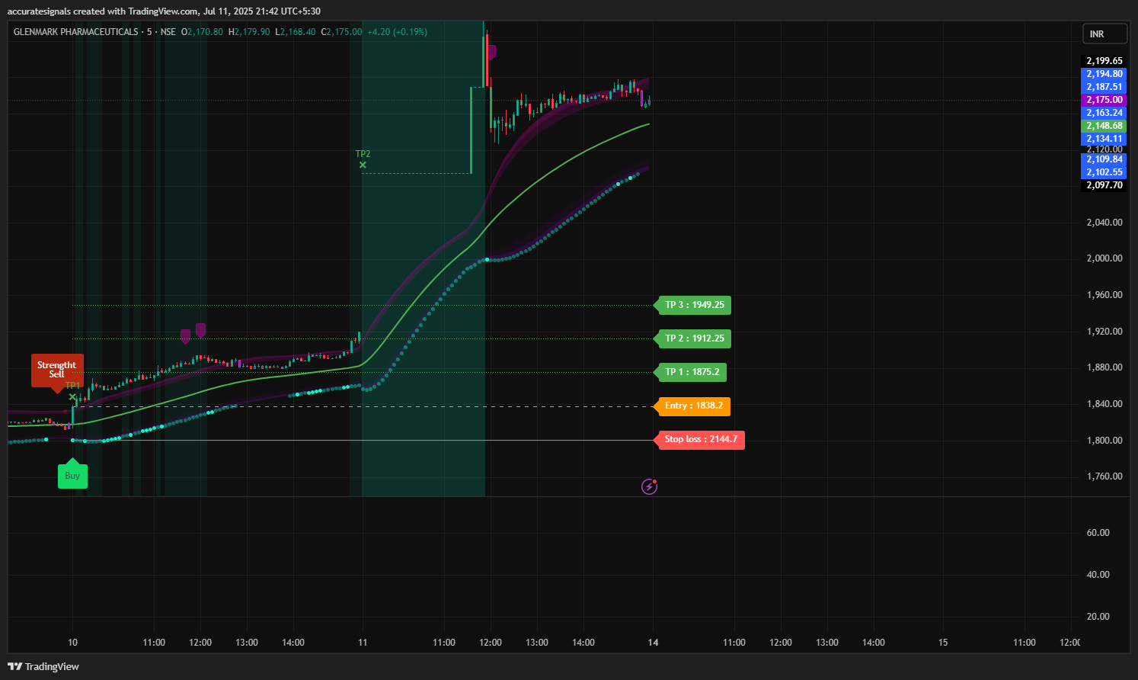1138x680 pixels.
Task: Click the blue 2,194.80 price tag
Action: [1104, 74]
